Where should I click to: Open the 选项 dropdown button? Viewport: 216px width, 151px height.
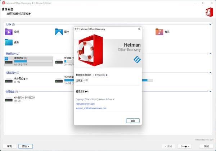[26, 146]
